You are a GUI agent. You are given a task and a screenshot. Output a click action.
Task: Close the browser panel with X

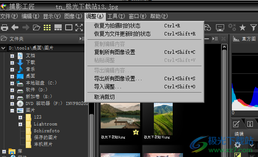[x=223, y=39]
